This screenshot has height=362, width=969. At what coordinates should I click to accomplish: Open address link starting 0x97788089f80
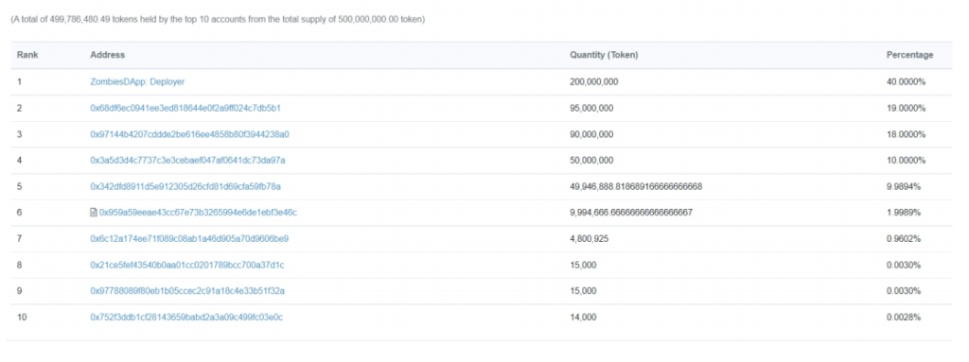pyautogui.click(x=187, y=291)
